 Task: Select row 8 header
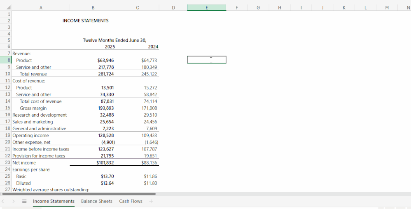coord(6,60)
